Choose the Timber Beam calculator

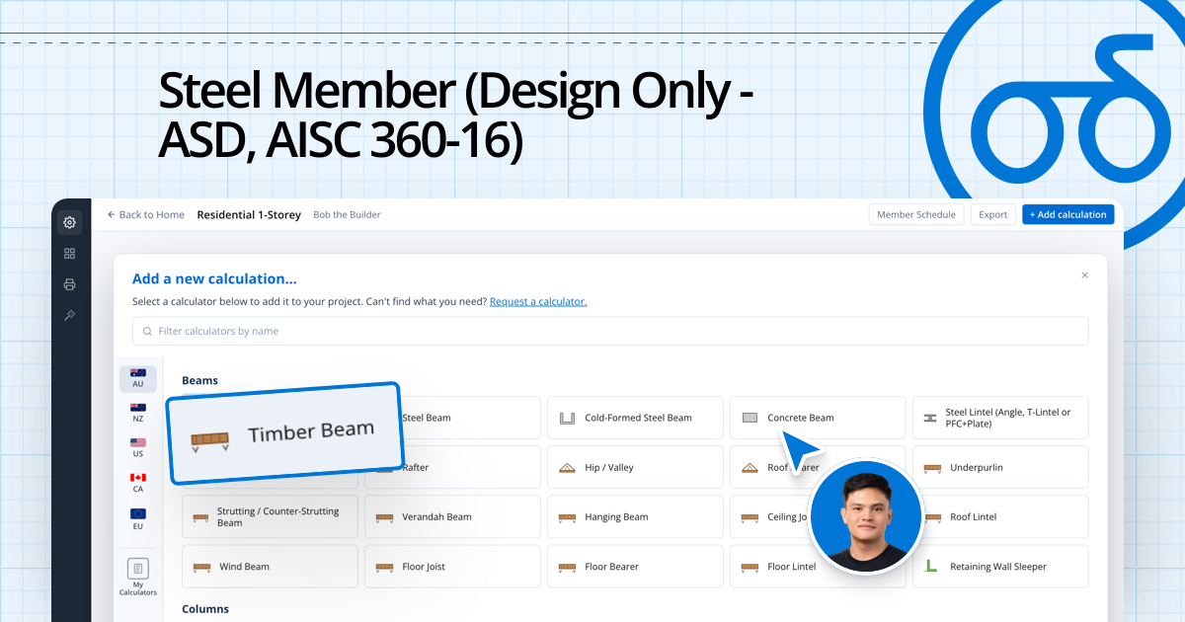[284, 432]
